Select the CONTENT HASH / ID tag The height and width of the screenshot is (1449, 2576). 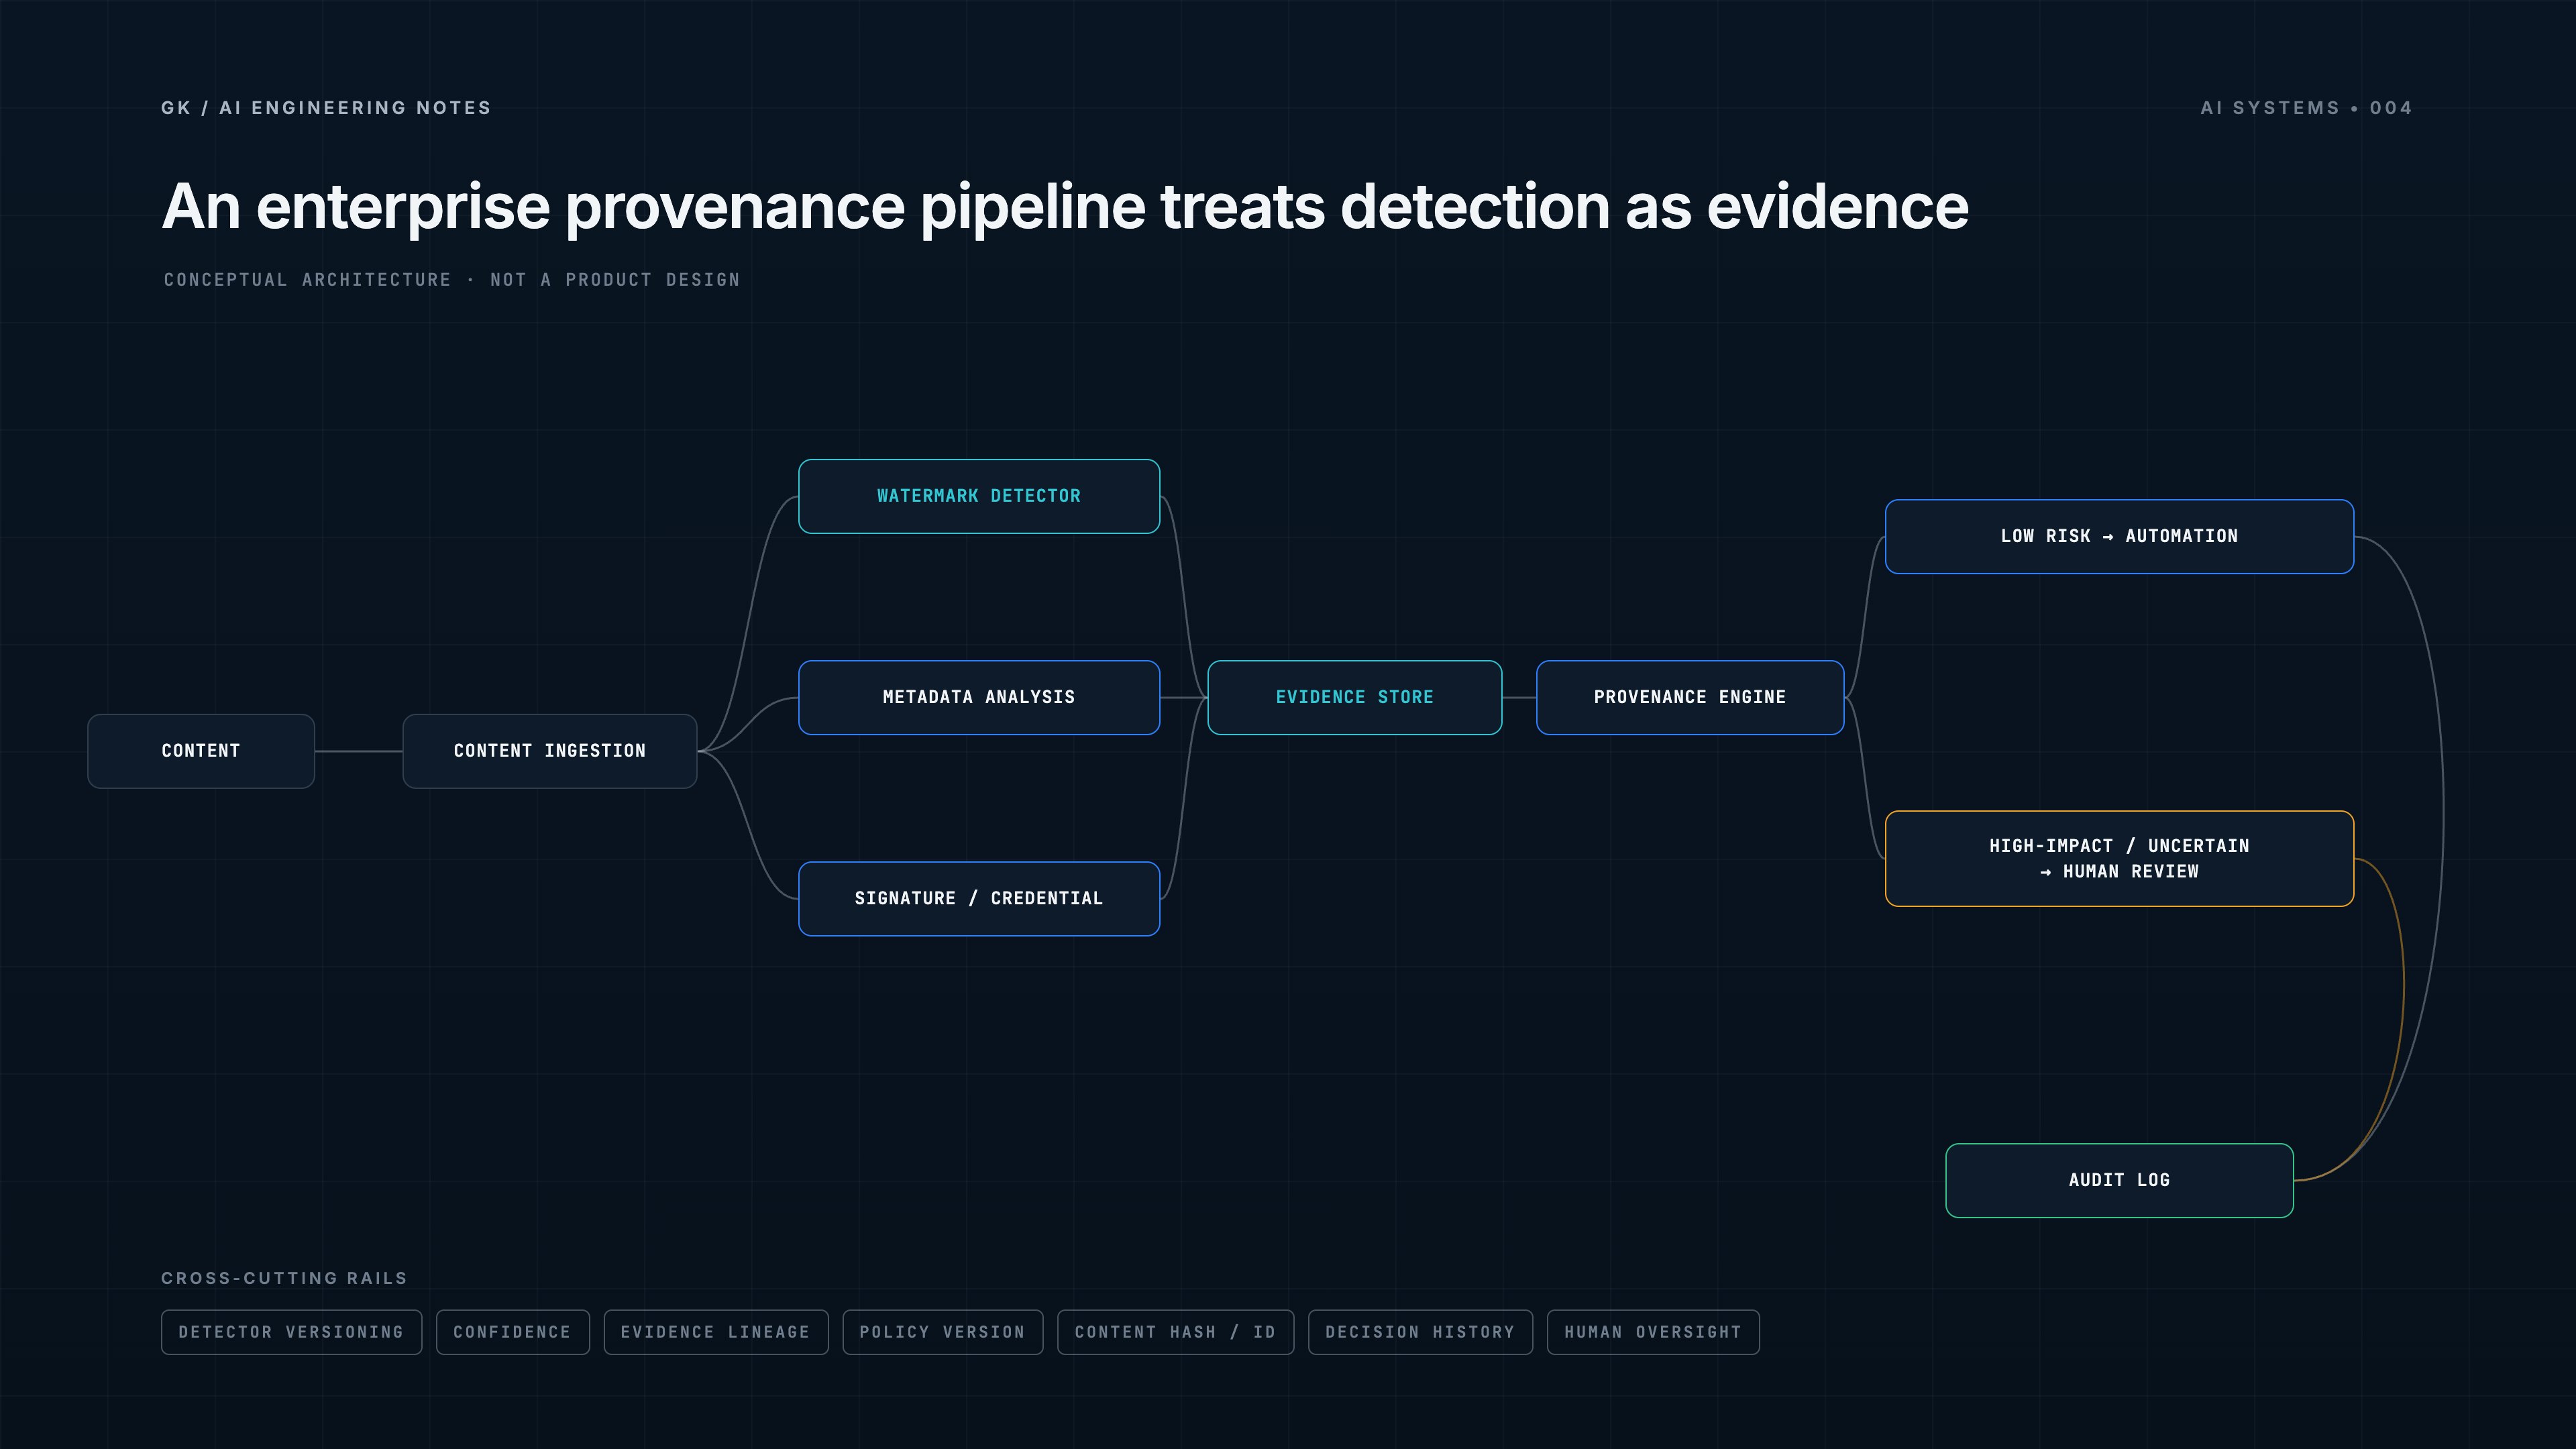1176,1332
